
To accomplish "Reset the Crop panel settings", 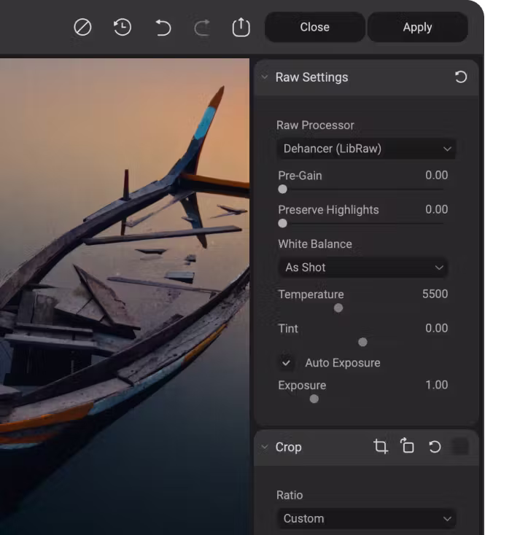I will tap(435, 447).
